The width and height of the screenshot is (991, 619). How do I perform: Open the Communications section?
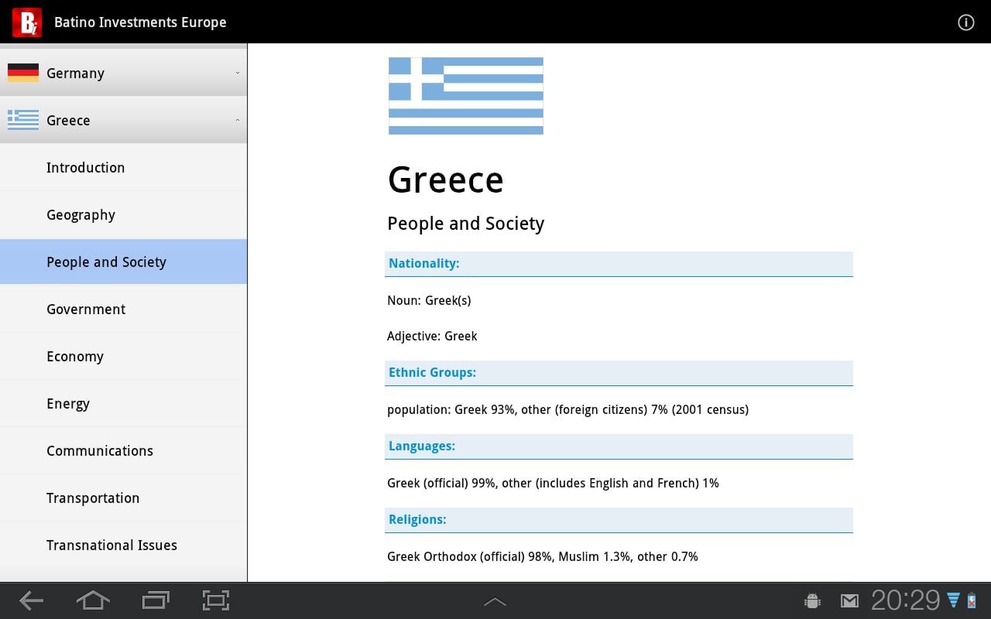[123, 450]
